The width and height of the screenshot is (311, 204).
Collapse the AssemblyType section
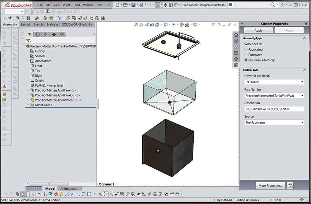305,38
